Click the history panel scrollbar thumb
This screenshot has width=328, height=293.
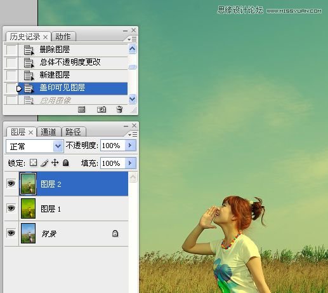pos(133,67)
